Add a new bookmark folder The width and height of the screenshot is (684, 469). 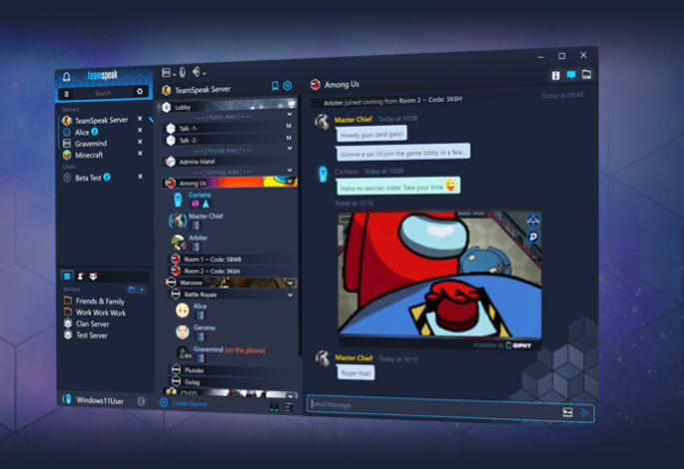click(131, 289)
